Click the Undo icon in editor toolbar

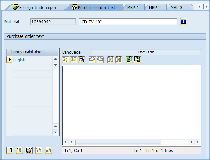92,60
